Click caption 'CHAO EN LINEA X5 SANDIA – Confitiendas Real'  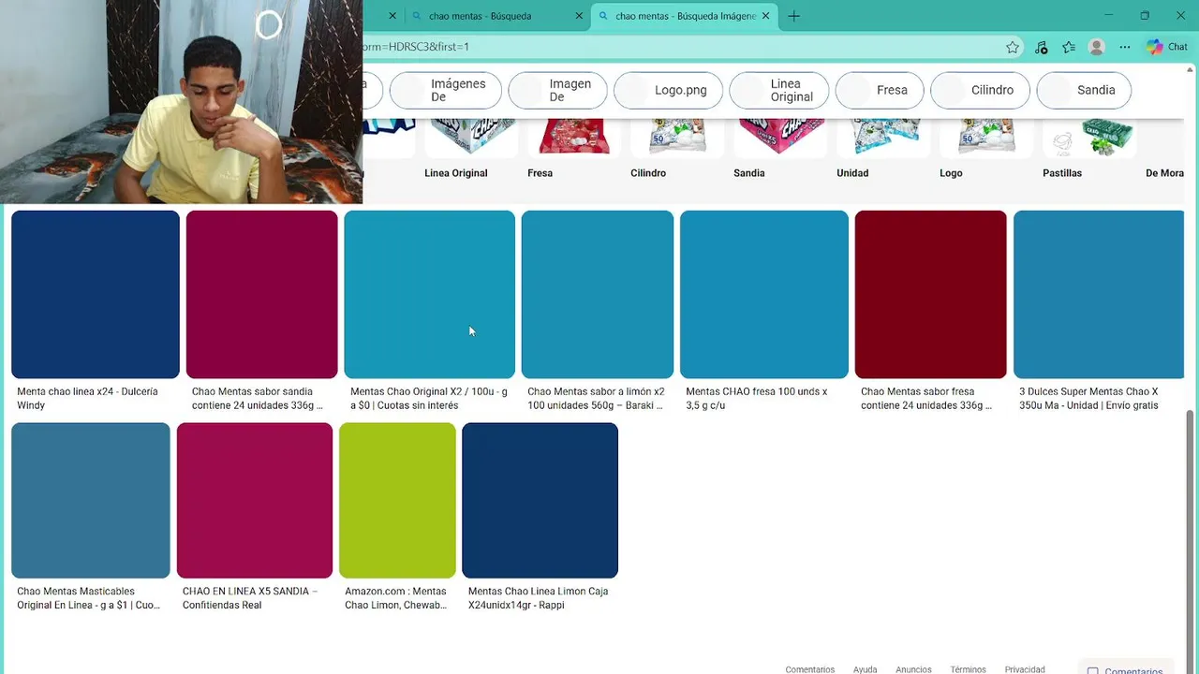pyautogui.click(x=250, y=598)
